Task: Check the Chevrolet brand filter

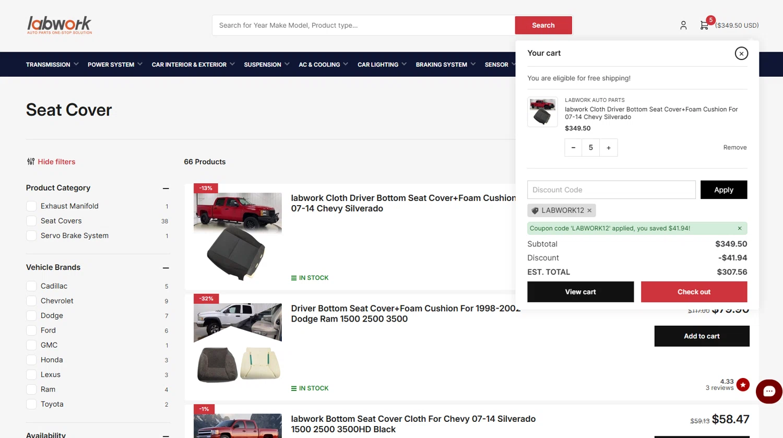Action: [31, 301]
